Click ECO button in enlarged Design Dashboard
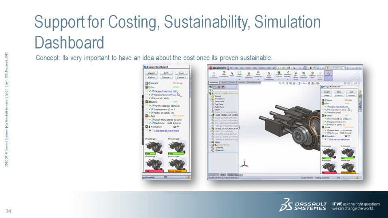The width and height of the screenshot is (388, 218). [x=166, y=73]
